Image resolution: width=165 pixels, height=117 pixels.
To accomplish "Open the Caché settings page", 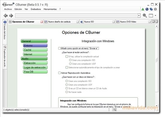I will [x=35, y=50].
